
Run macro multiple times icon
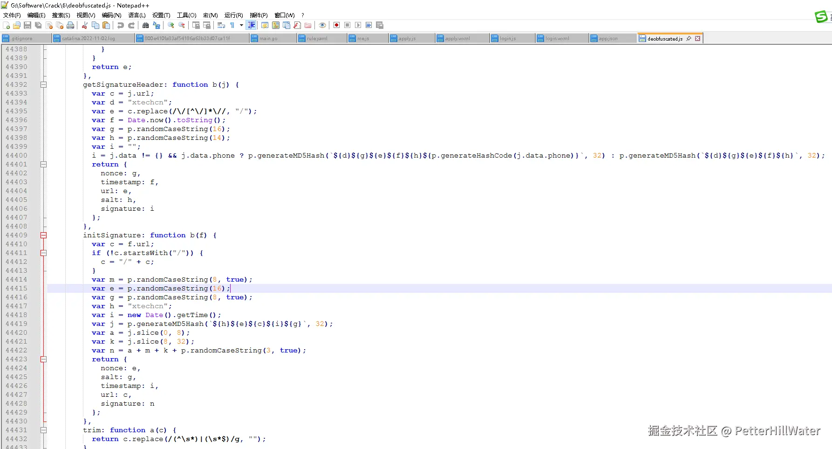tap(368, 25)
